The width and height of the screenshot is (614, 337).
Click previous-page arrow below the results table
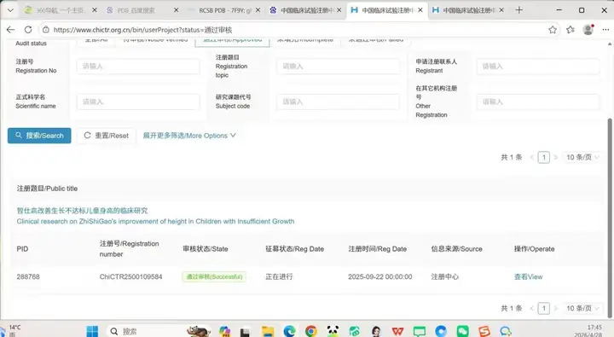[x=532, y=308]
